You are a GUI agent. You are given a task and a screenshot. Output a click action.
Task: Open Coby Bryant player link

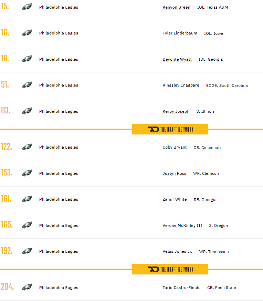(175, 147)
